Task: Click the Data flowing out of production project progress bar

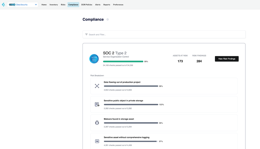Action: point(131,86)
